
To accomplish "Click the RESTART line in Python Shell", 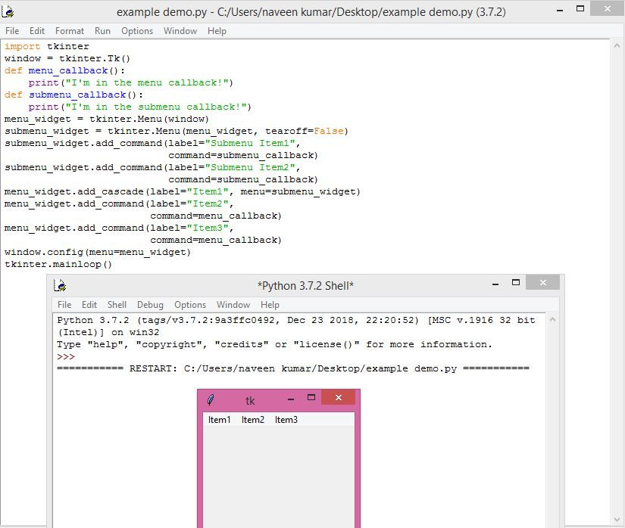I will point(293,368).
